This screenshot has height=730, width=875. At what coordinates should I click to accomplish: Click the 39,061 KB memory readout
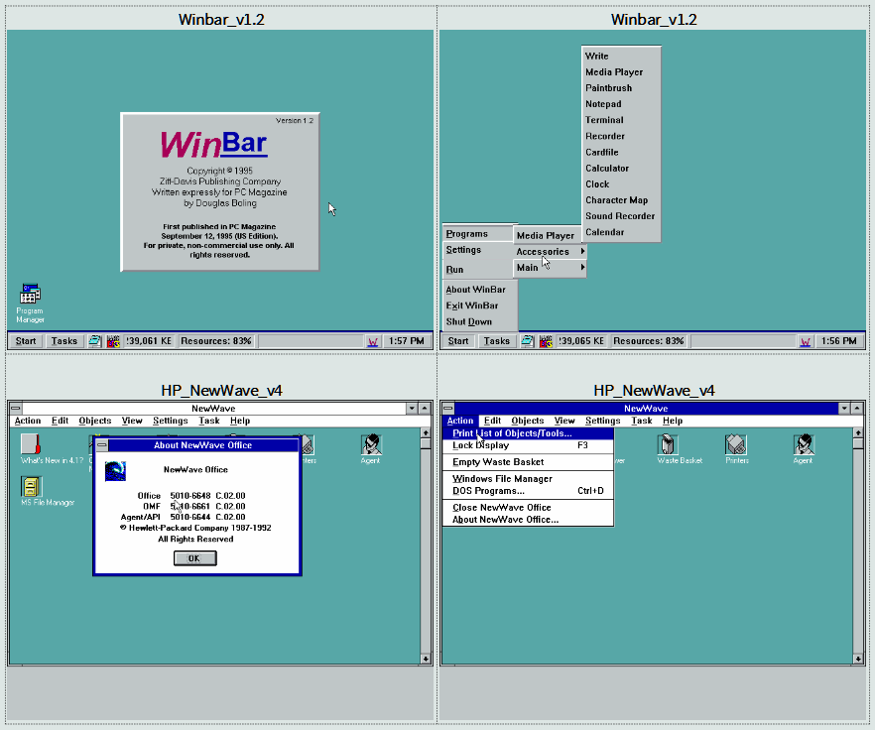point(149,341)
